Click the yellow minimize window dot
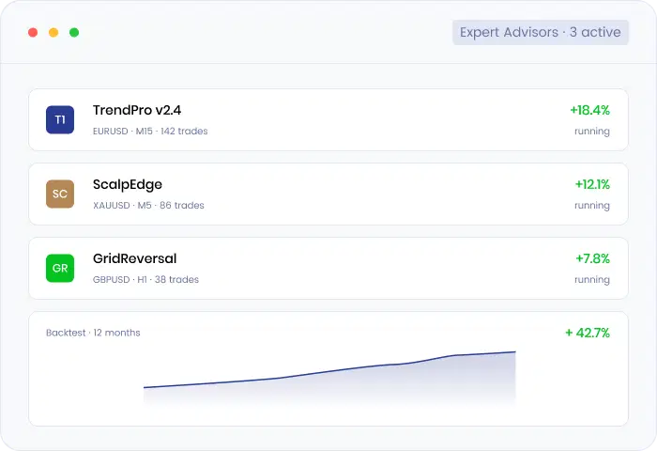 (53, 32)
